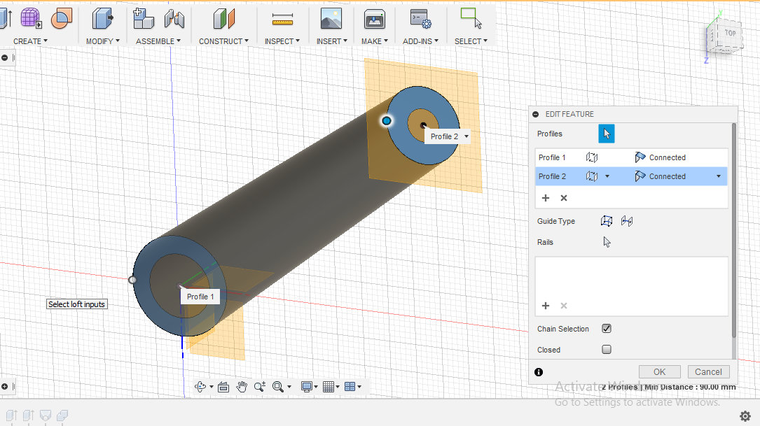Click the Add-Ins scripts gear icon
The height and width of the screenshot is (426, 760).
click(x=420, y=18)
